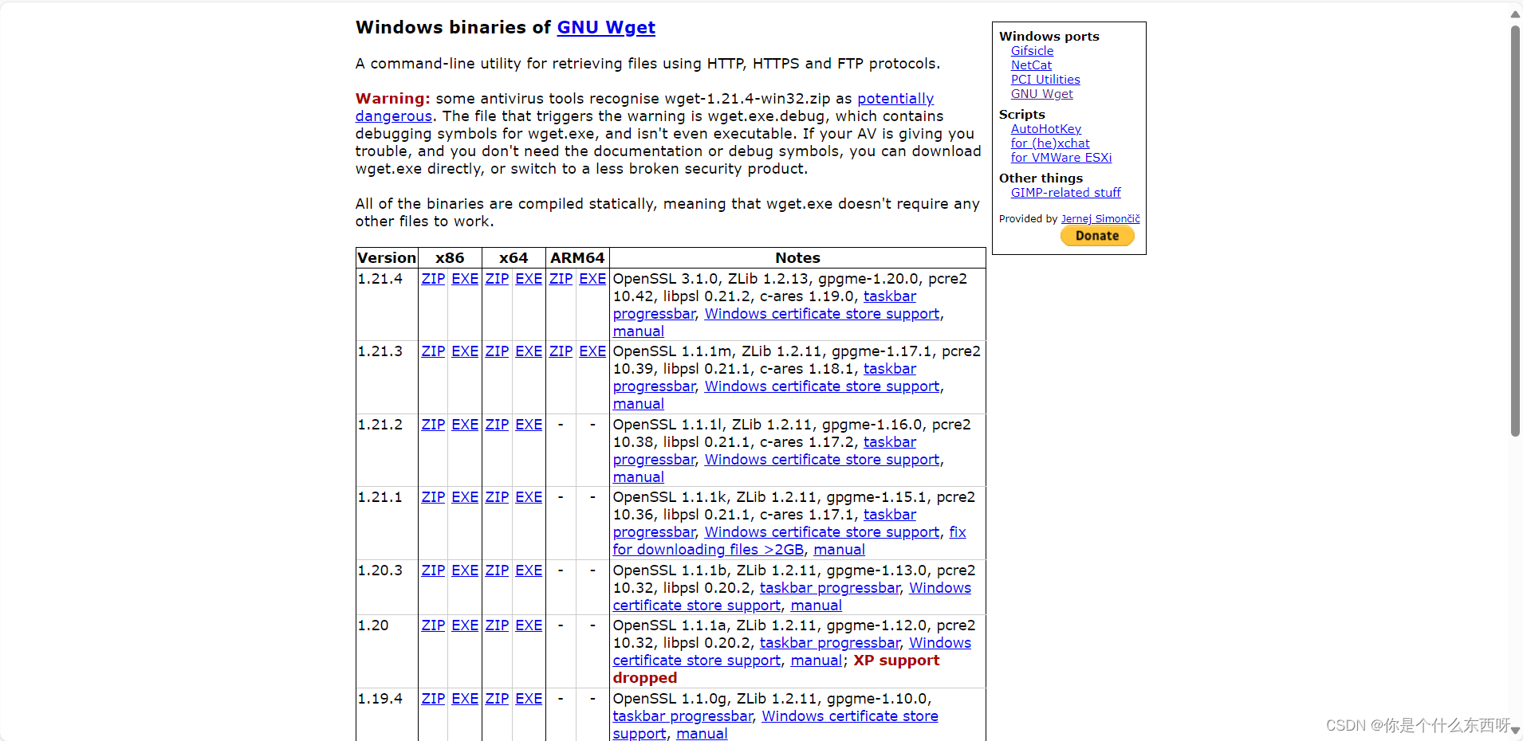Screen dimensions: 1523x741
Task: Download 1.21.1 x86 ZIP
Action: [433, 497]
